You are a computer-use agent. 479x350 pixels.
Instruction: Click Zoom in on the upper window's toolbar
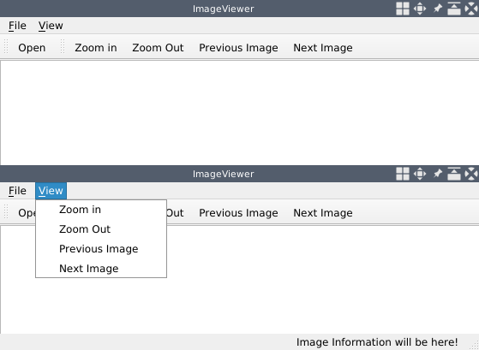[96, 48]
